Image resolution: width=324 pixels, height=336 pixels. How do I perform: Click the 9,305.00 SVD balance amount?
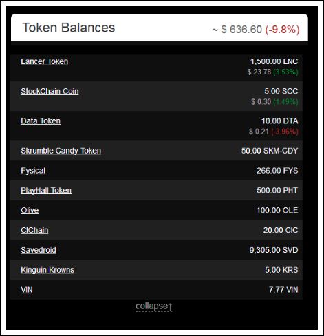tap(274, 250)
